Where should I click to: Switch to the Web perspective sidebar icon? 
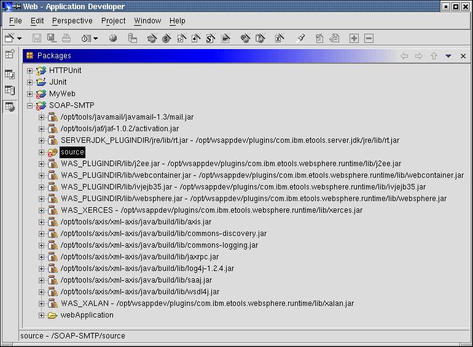tap(10, 107)
